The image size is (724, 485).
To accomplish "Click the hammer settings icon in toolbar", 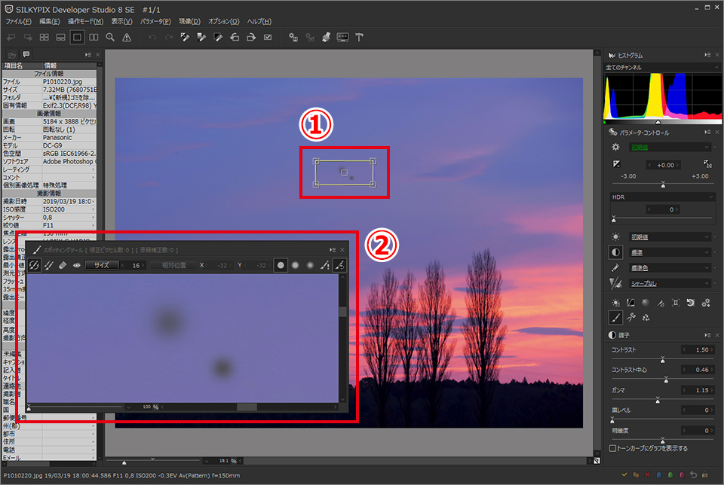I will click(360, 36).
